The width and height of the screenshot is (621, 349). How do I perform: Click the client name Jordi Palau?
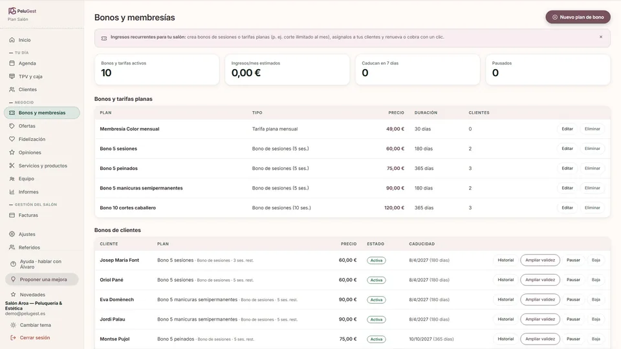click(x=113, y=319)
